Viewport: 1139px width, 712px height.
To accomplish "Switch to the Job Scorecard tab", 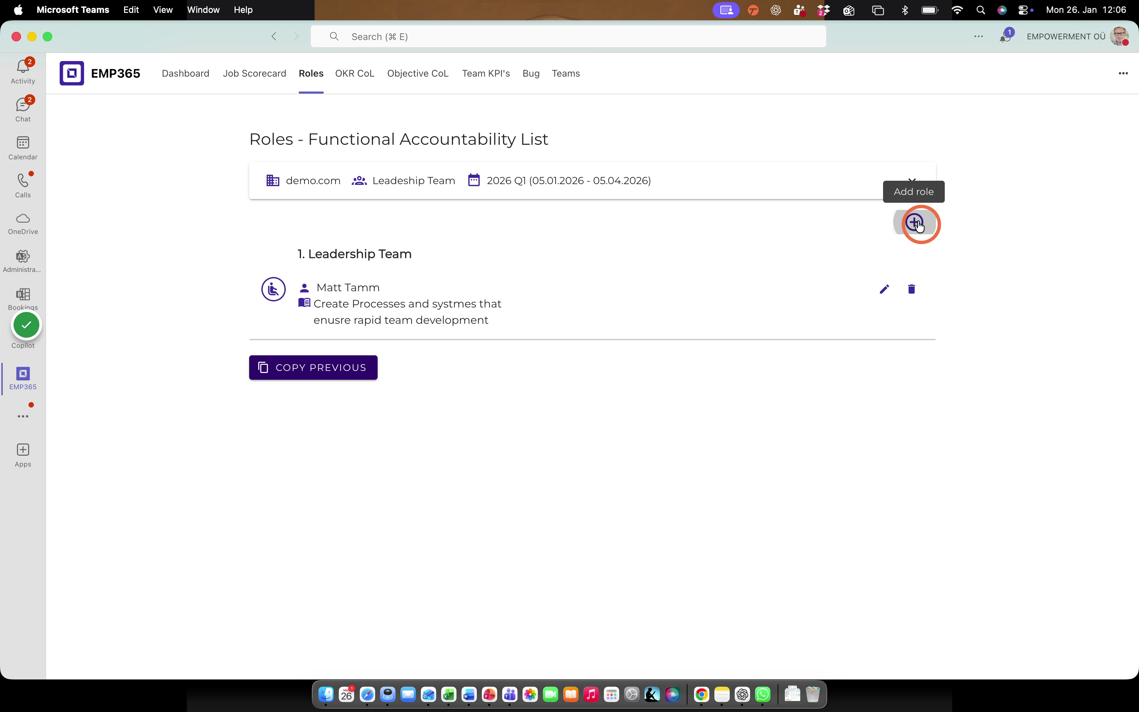I will tap(254, 74).
